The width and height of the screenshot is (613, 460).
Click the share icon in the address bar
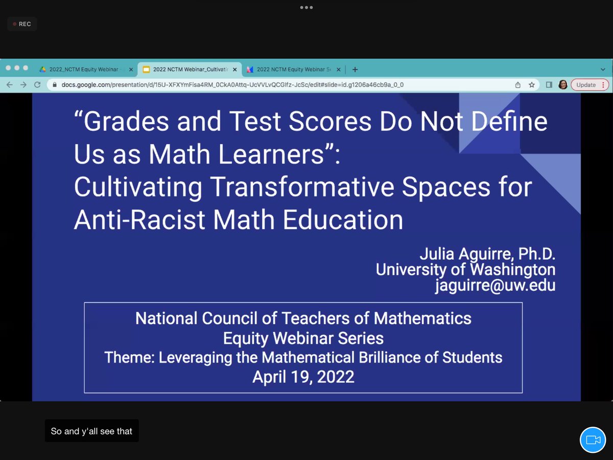click(x=517, y=85)
